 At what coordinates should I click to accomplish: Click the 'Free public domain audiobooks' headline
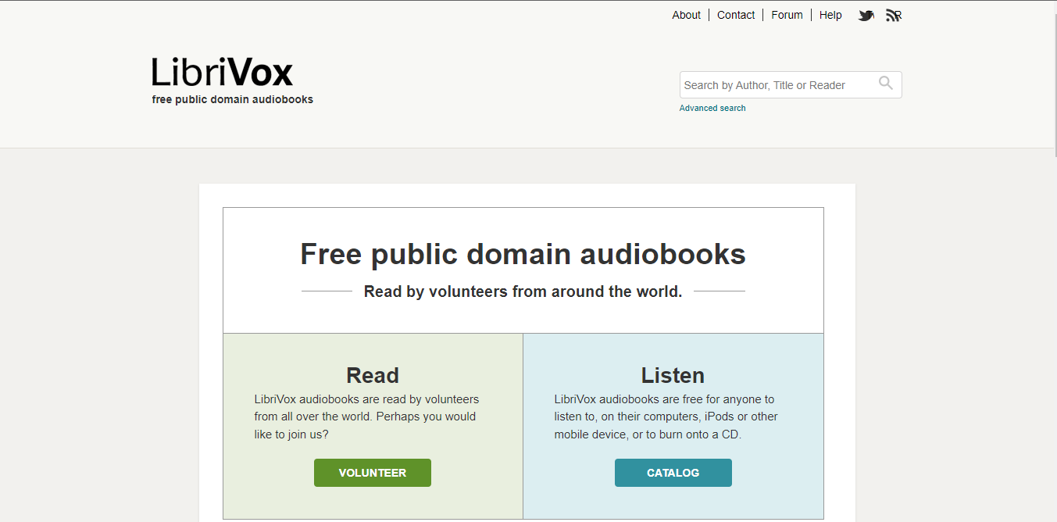(x=523, y=254)
